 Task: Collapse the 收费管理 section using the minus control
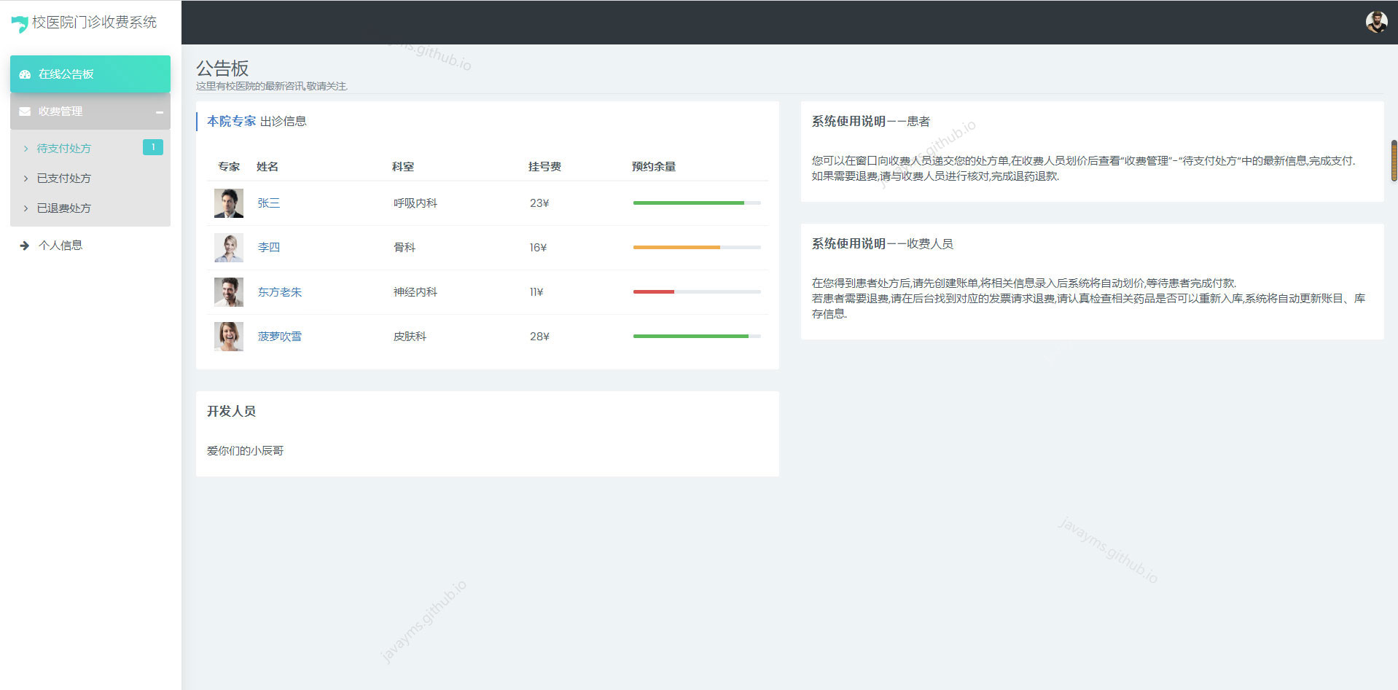tap(160, 111)
